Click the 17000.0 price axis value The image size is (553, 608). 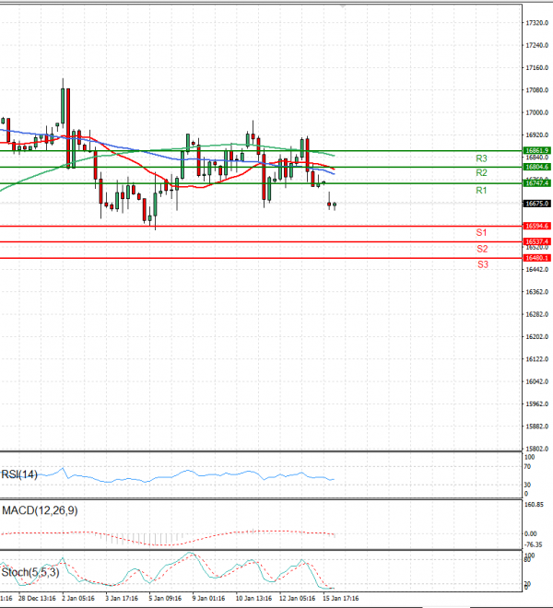(x=537, y=112)
